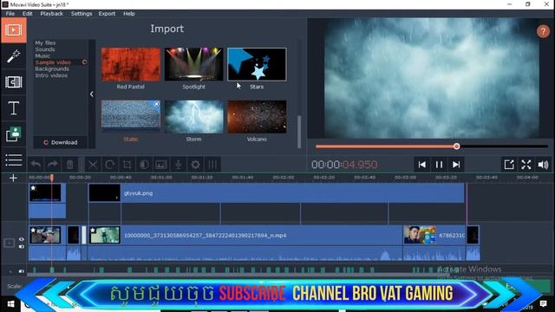555x312 pixels.
Task: Click the Record audio microphone icon
Action: point(179,165)
